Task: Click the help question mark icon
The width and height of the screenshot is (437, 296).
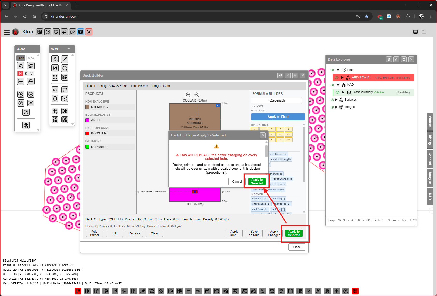Action: (x=48, y=32)
